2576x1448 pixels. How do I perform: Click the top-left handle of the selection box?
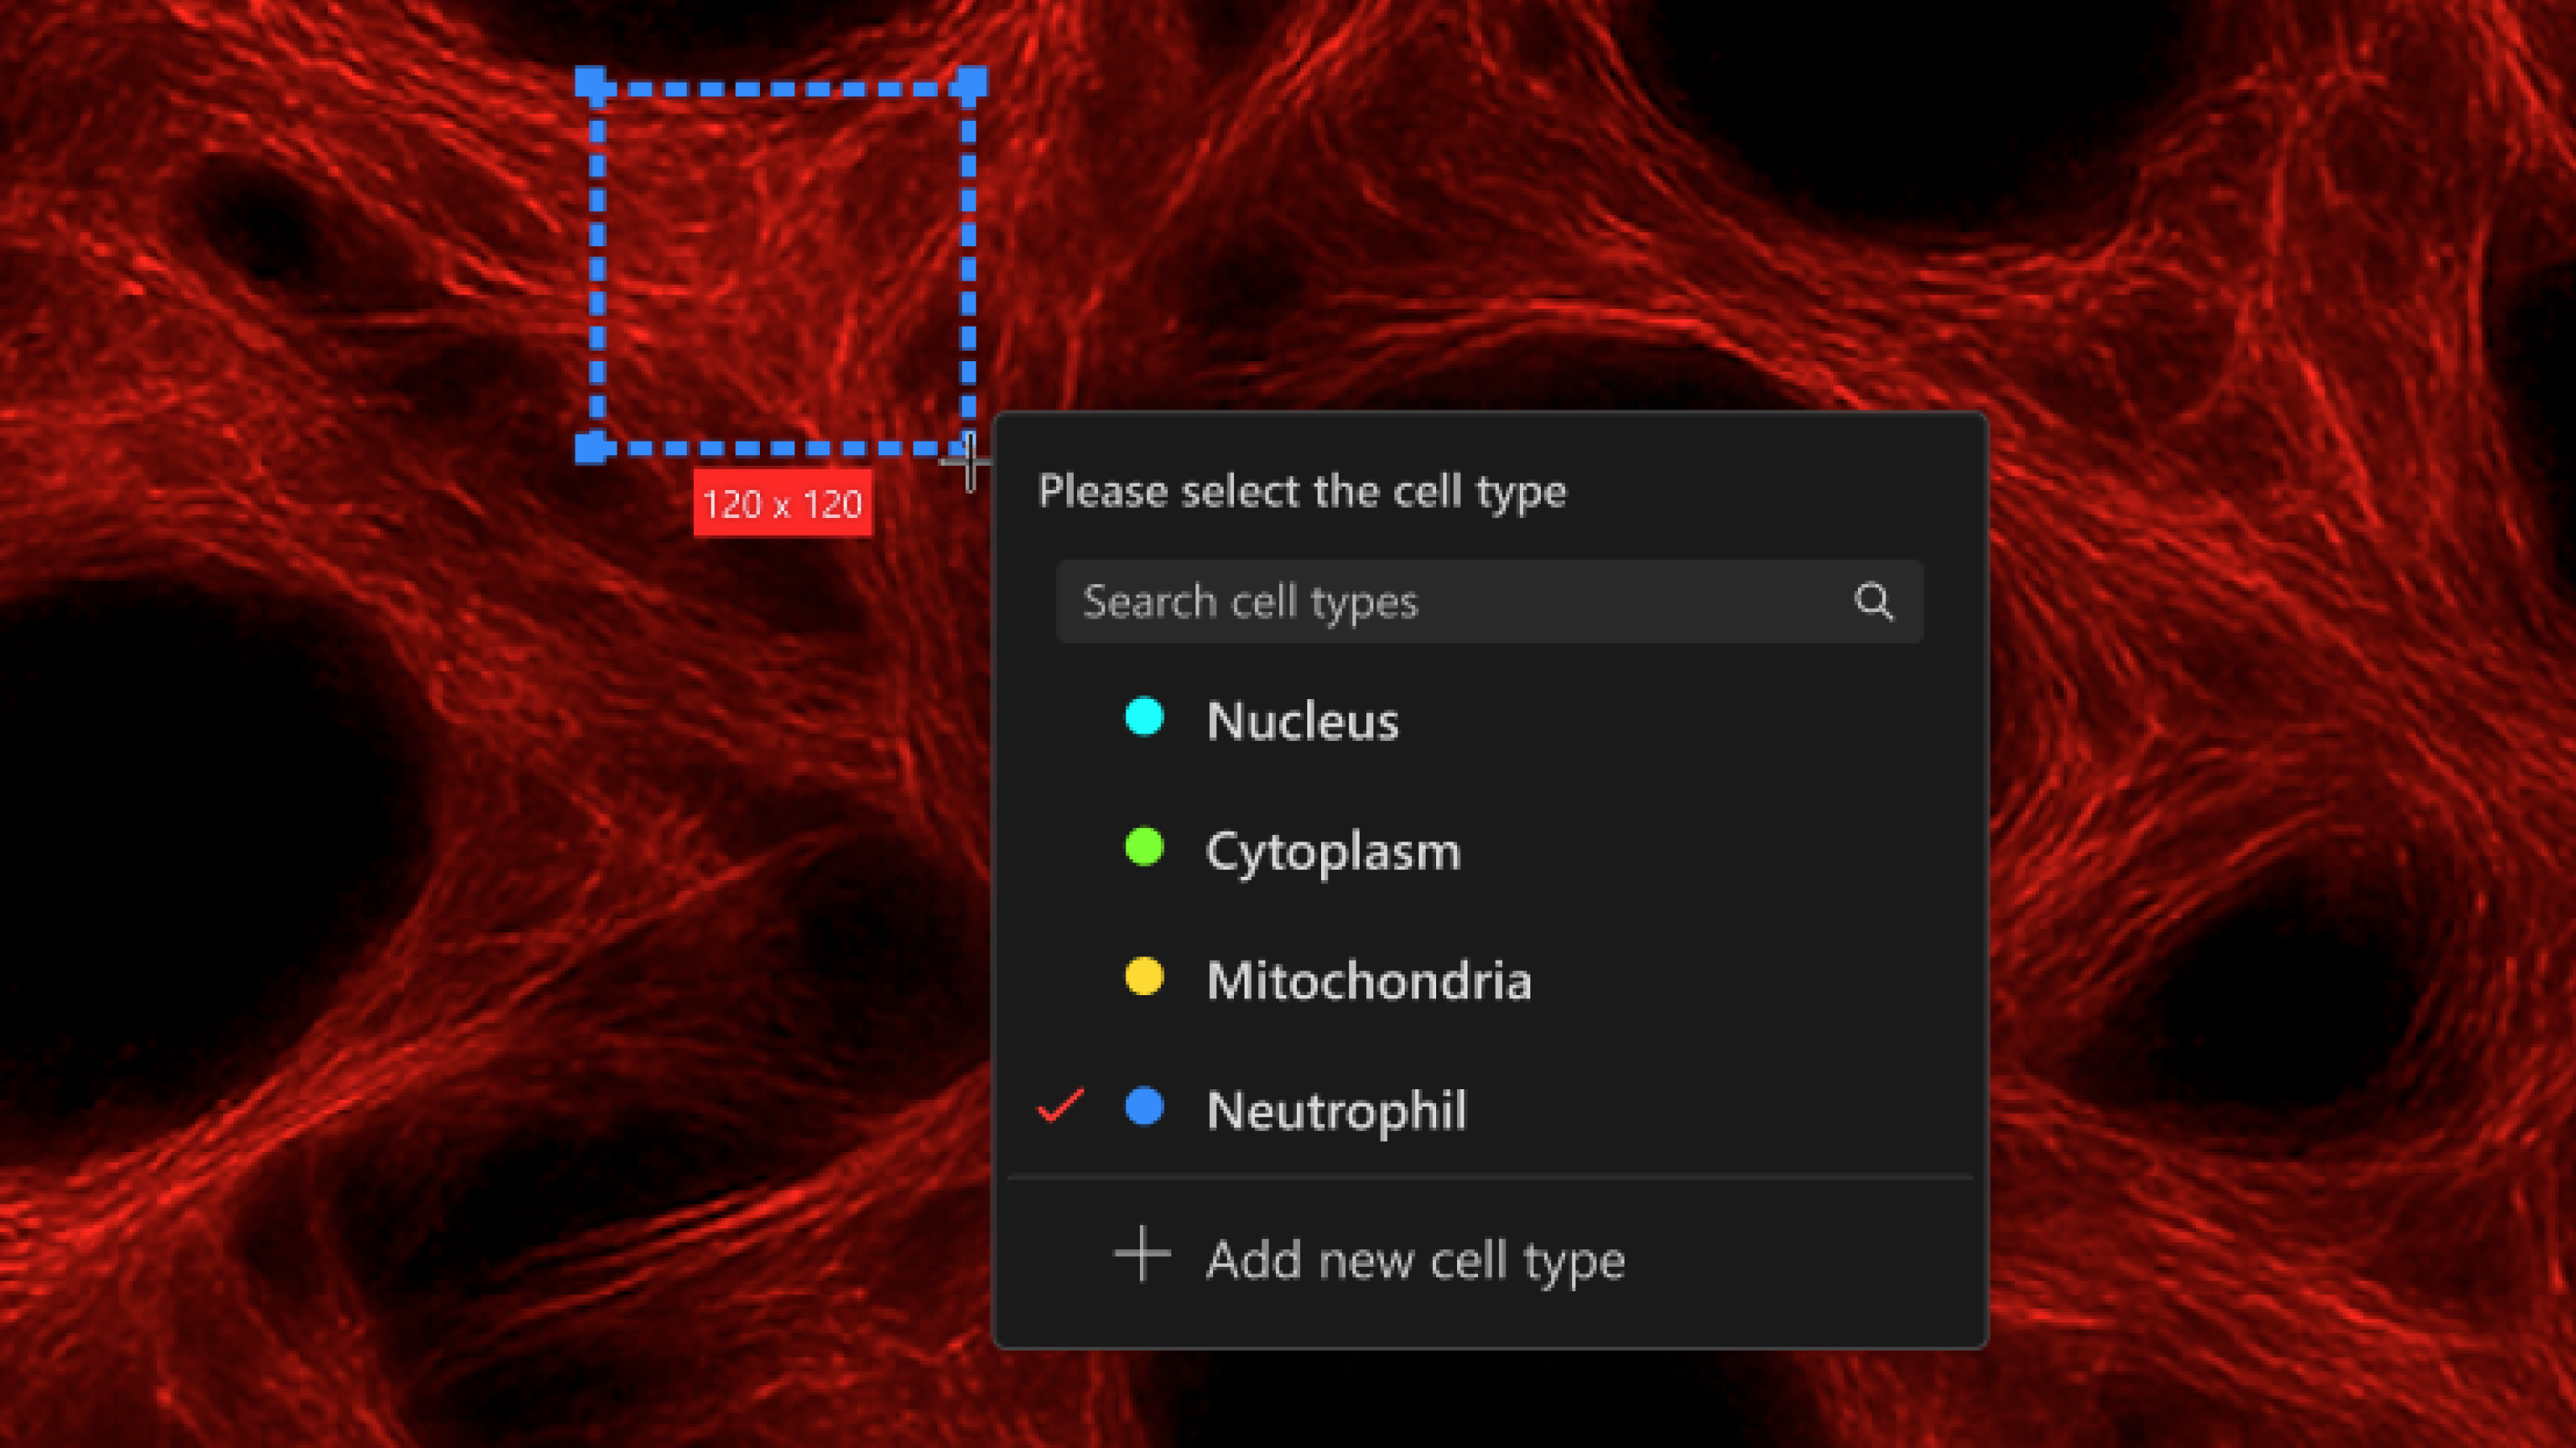[x=592, y=82]
